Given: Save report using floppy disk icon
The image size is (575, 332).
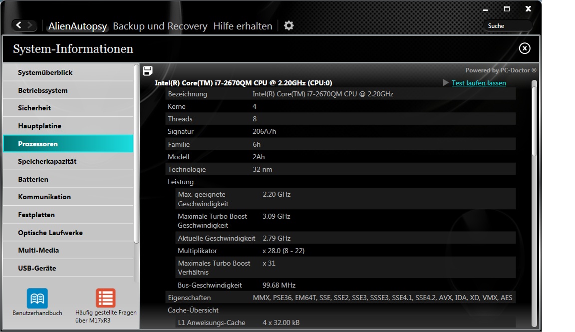Looking at the screenshot, I should [148, 71].
